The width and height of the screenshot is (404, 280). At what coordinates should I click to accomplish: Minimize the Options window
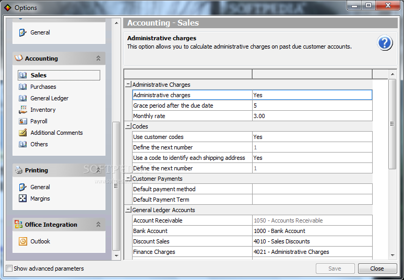point(354,6)
